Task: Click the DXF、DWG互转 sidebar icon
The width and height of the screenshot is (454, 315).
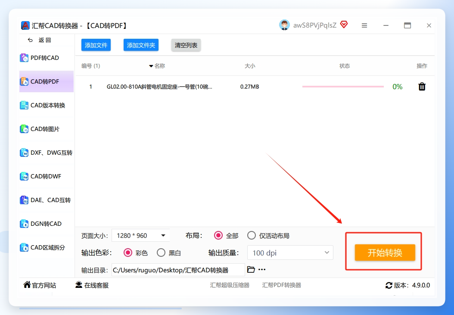Action: point(24,153)
